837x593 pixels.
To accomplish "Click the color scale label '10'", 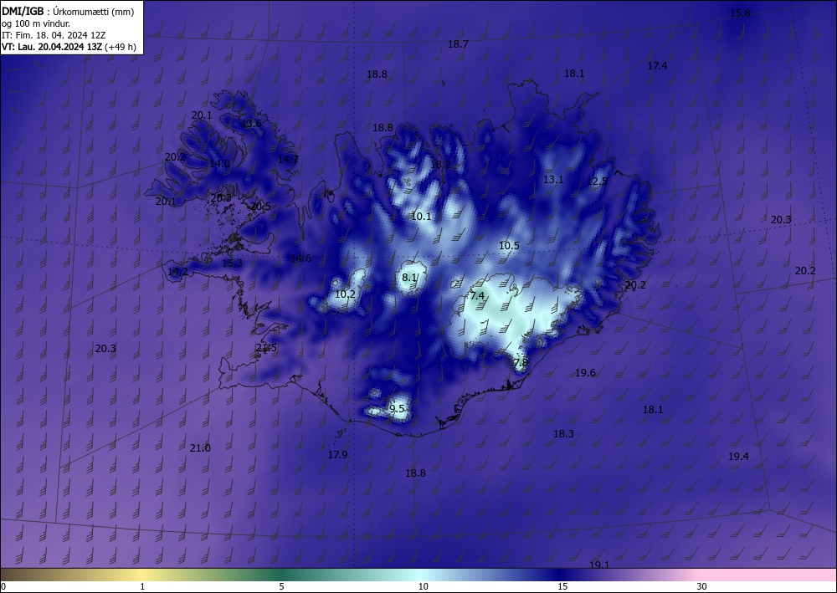I will tap(424, 586).
